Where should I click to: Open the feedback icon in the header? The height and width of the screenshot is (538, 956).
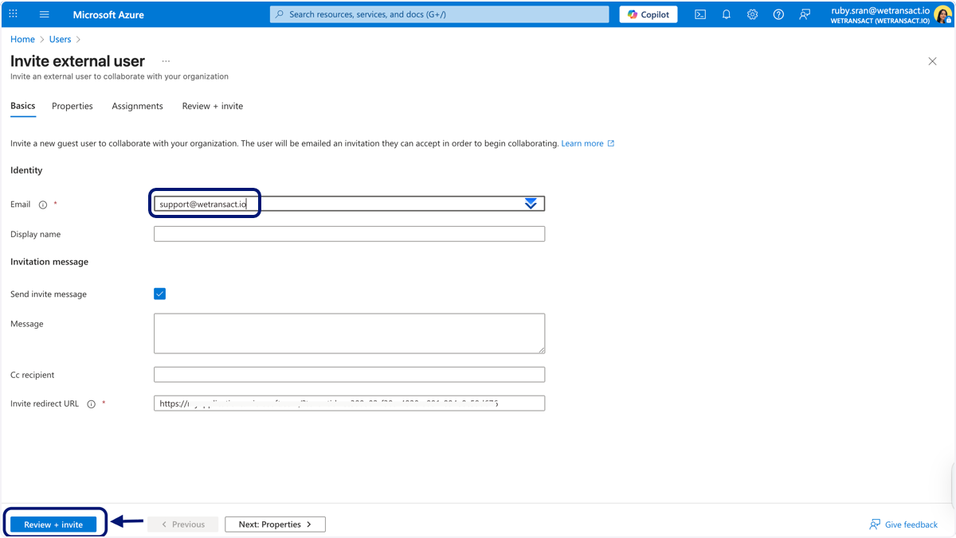click(x=805, y=14)
